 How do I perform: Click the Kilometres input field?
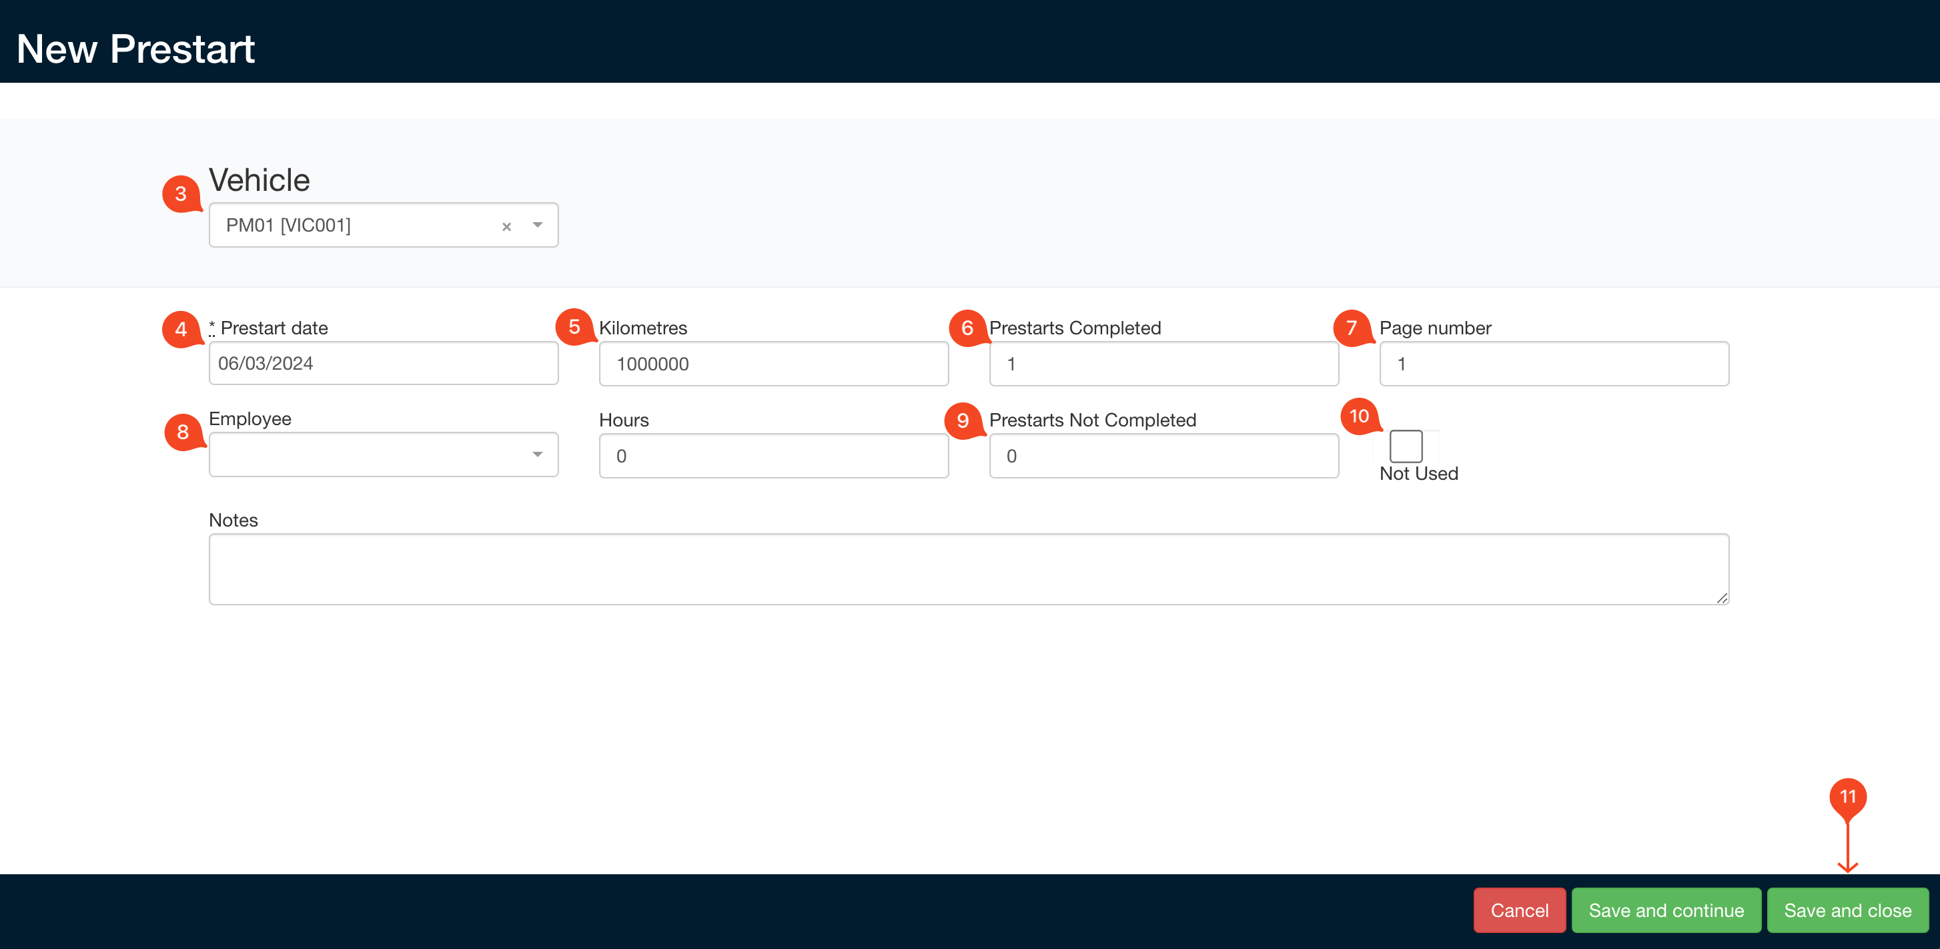tap(773, 363)
